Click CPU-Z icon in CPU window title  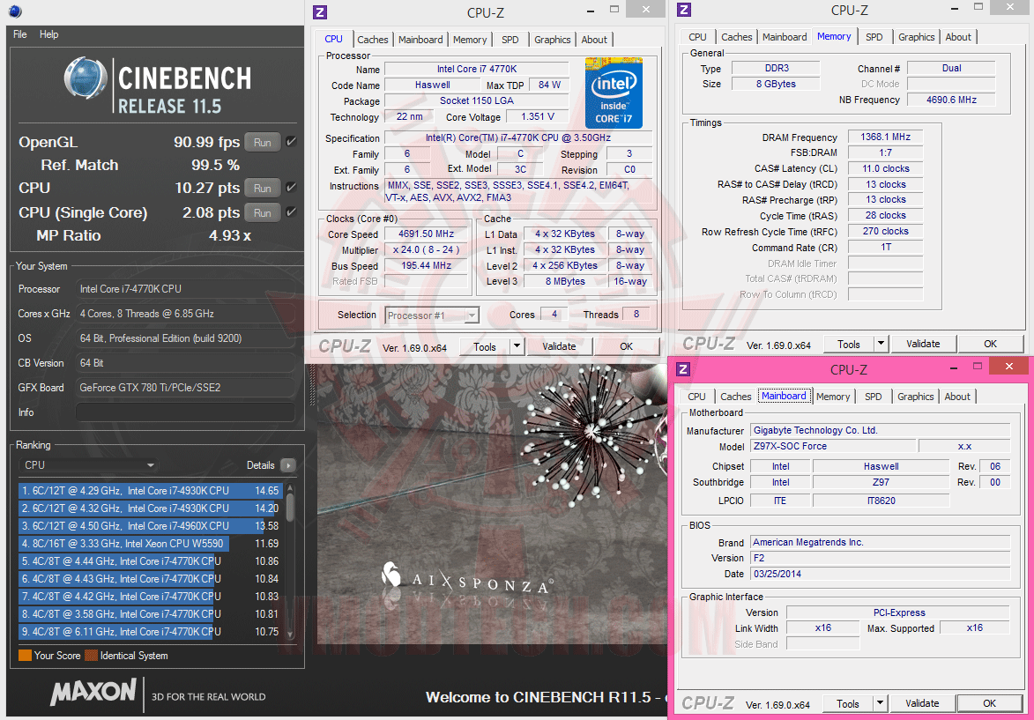click(320, 11)
